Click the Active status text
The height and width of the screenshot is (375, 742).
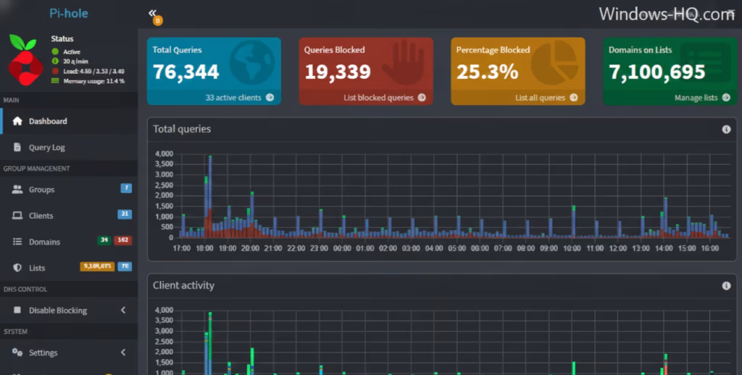coord(72,51)
